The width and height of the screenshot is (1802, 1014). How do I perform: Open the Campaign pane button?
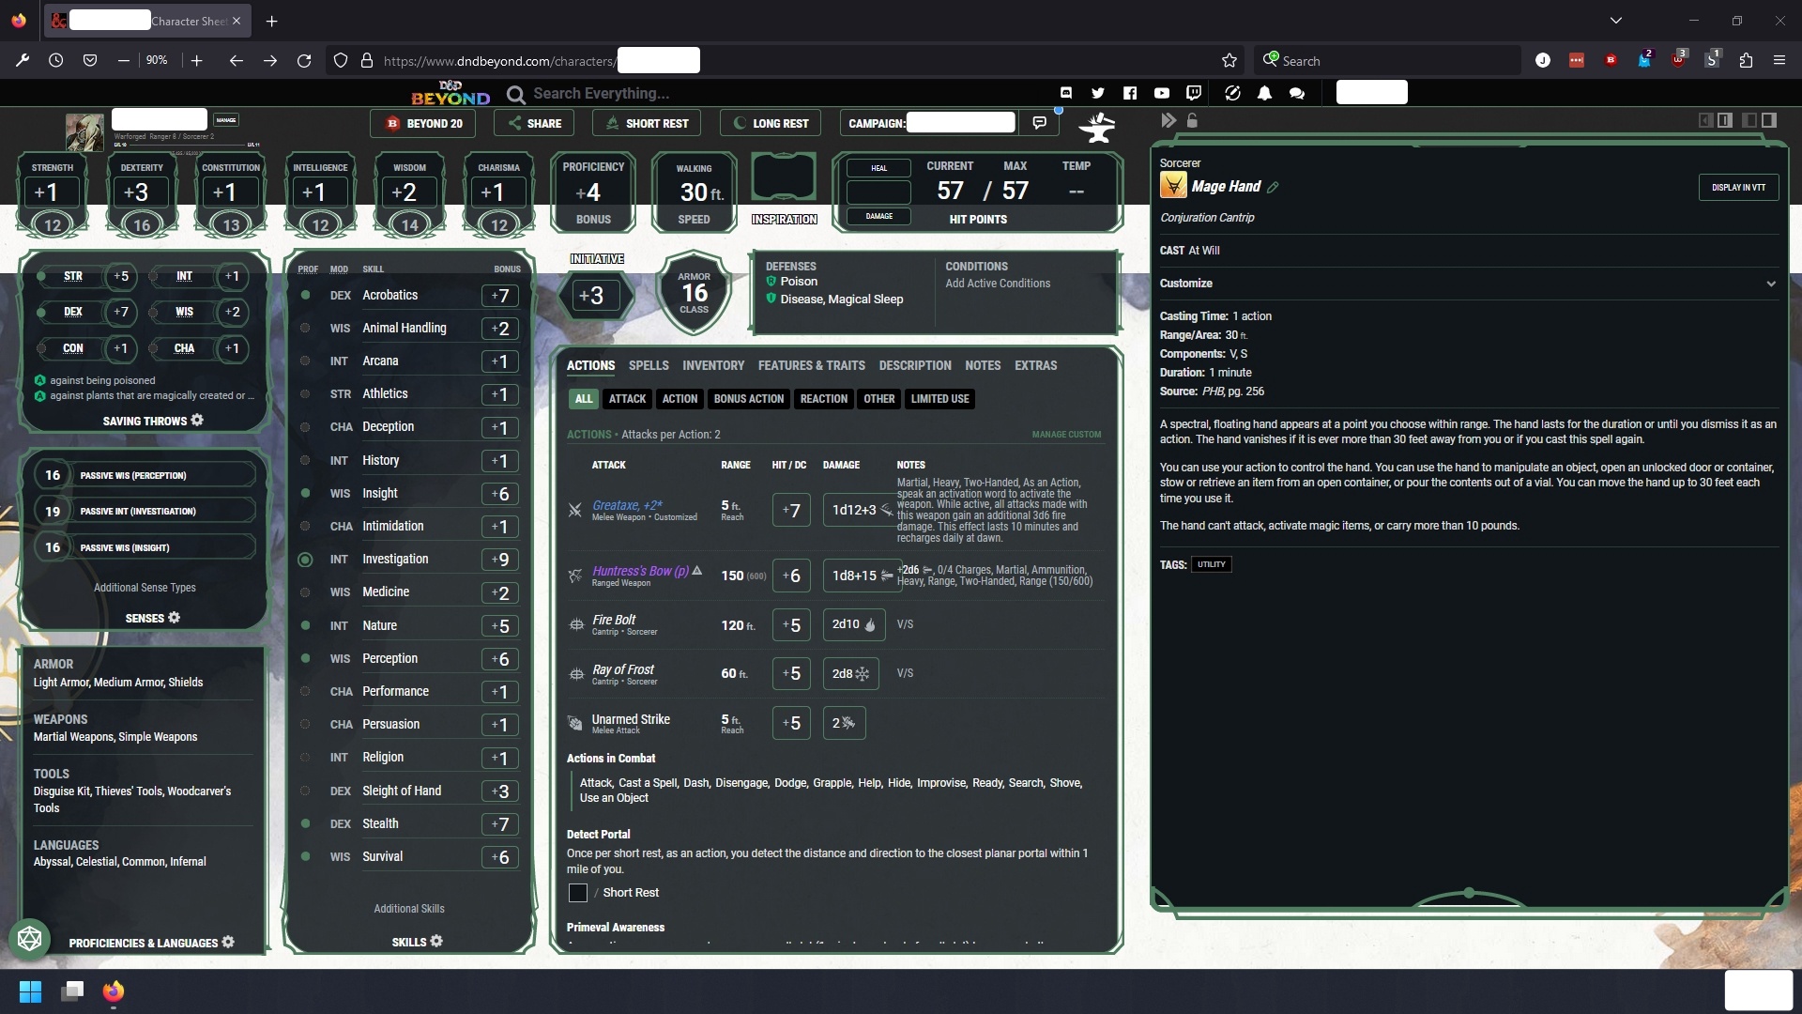pyautogui.click(x=932, y=123)
